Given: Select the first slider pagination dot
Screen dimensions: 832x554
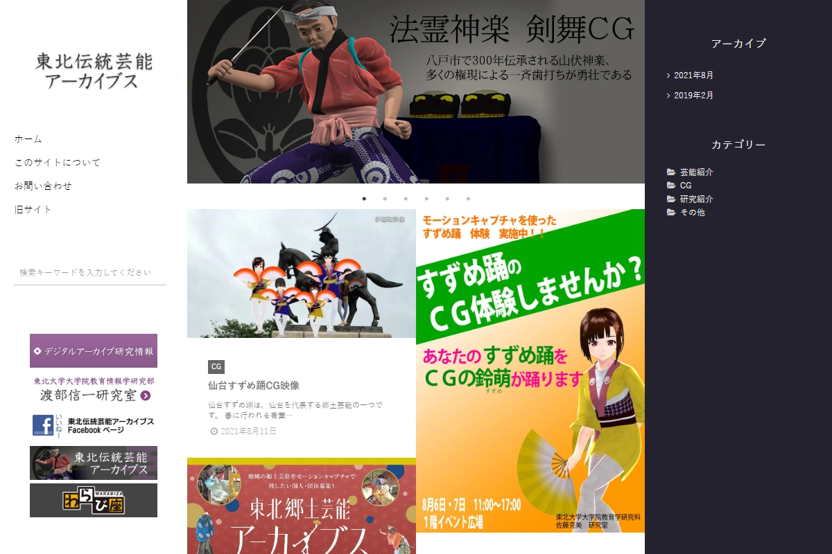Looking at the screenshot, I should (x=364, y=199).
